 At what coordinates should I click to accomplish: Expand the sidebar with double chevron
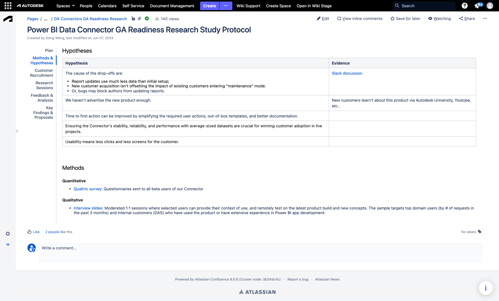pos(8,244)
